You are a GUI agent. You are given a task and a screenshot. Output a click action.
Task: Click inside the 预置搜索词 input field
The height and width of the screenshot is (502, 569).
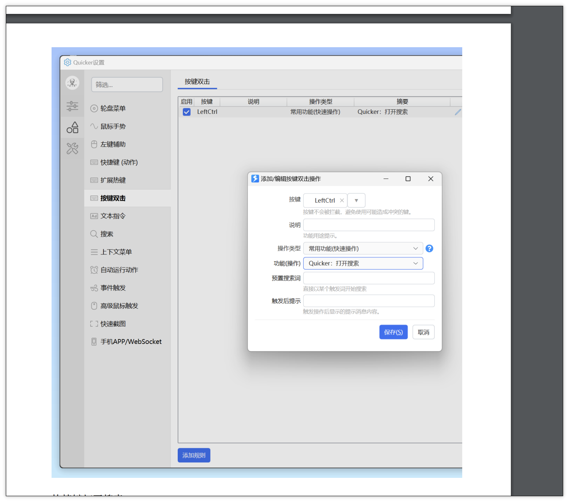[x=368, y=278]
